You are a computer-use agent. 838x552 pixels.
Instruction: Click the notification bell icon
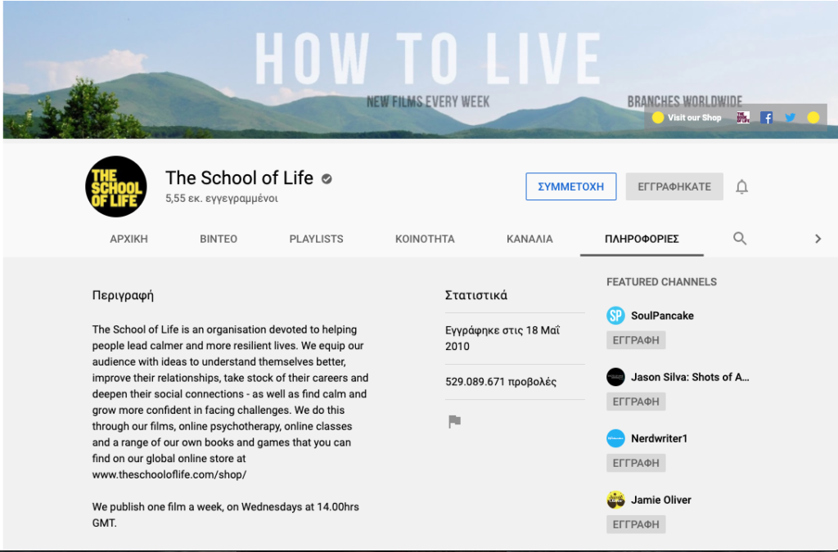741,186
